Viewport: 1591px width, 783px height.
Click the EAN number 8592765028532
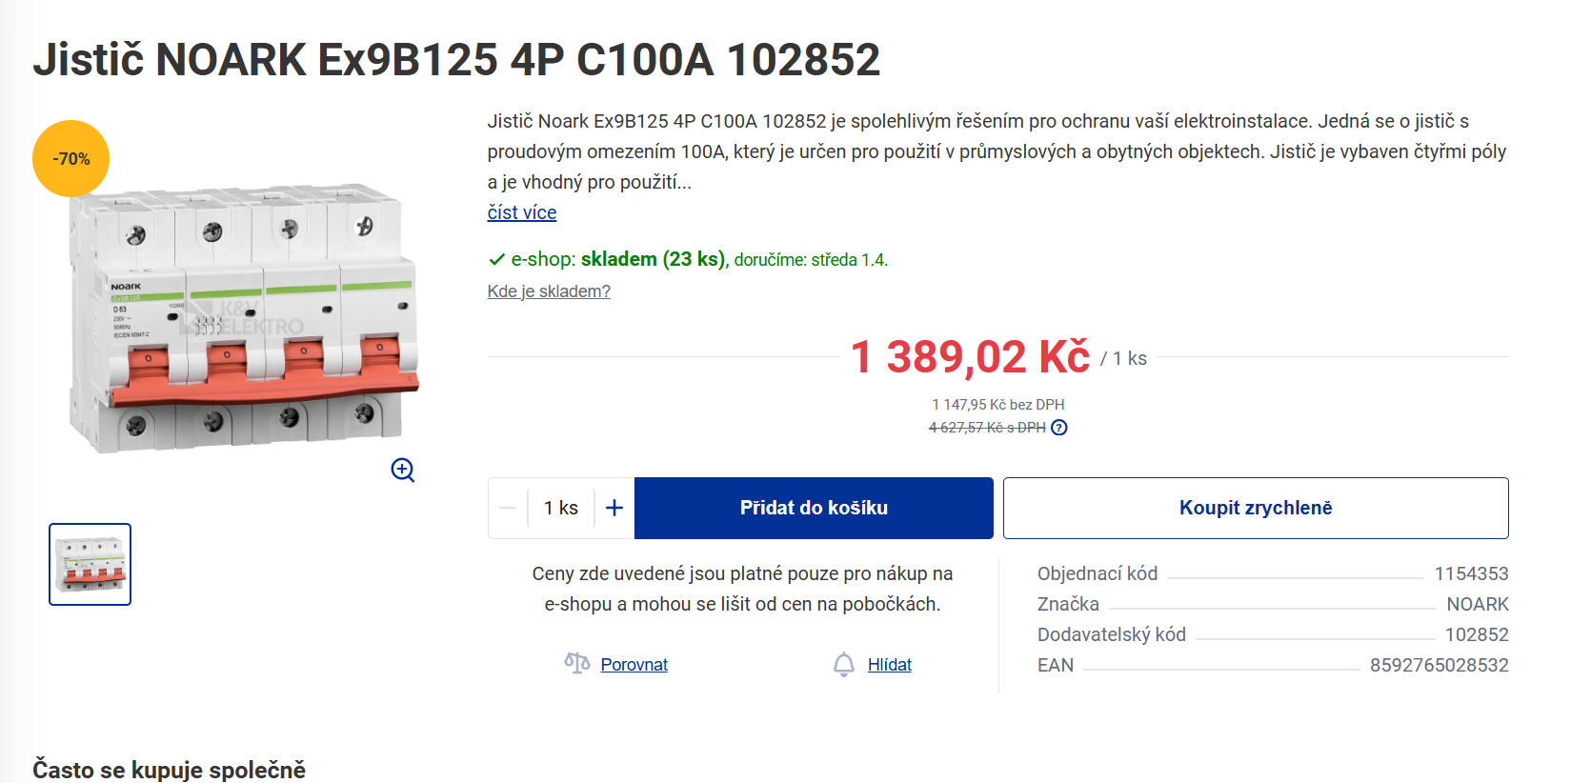click(x=1439, y=665)
